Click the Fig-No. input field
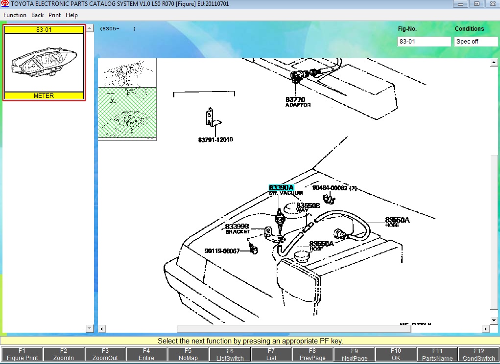Viewport: 500px width, 364px height. [424, 42]
